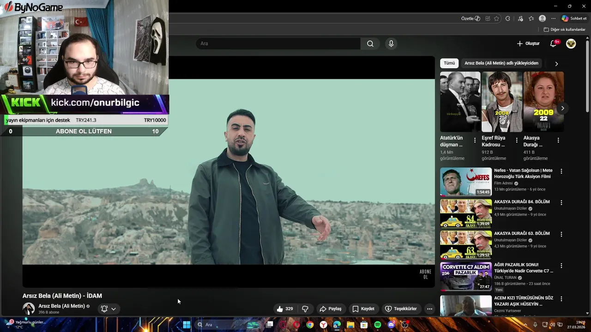591x332 pixels.
Task: Open browser settings and more menu
Action: 553,18
